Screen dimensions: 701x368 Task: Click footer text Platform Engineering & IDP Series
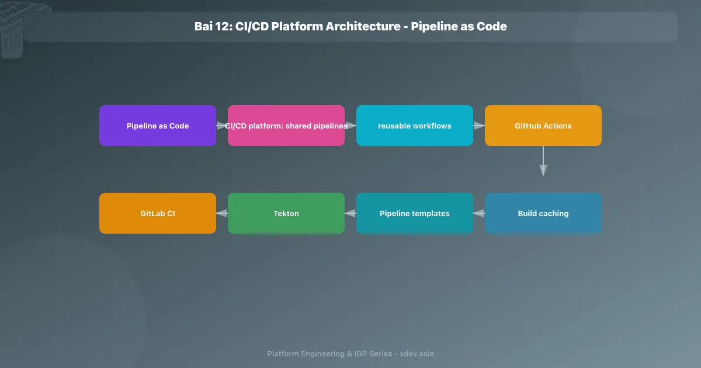(329, 354)
